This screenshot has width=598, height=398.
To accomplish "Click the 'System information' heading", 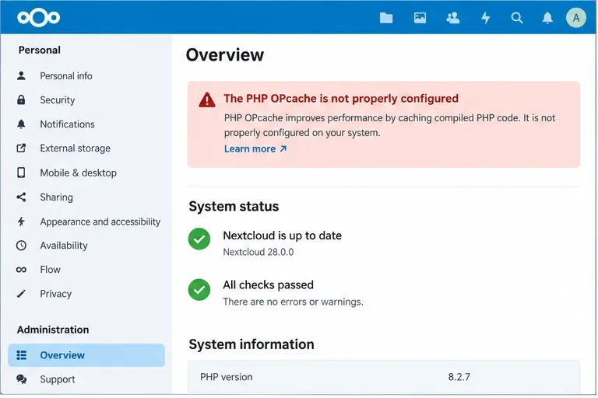I will (252, 344).
